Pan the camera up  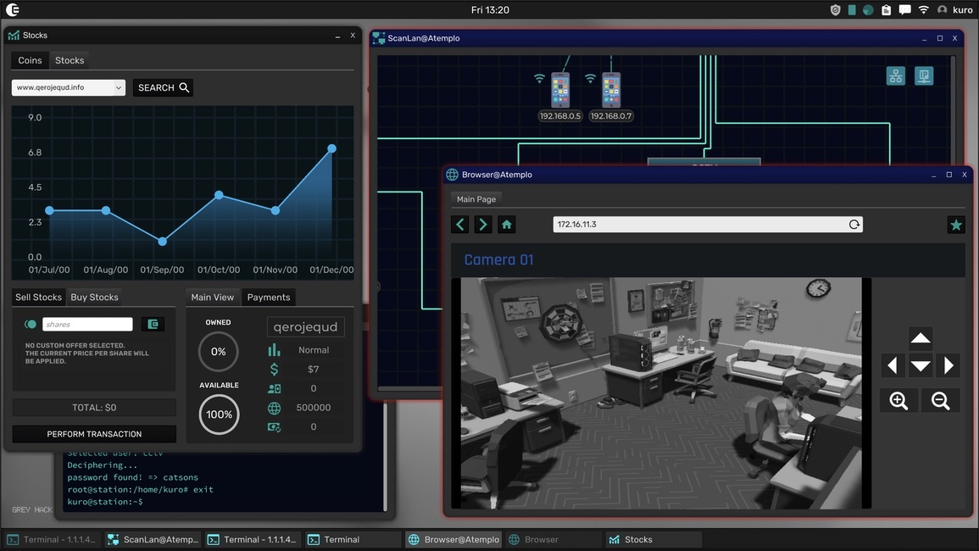920,339
